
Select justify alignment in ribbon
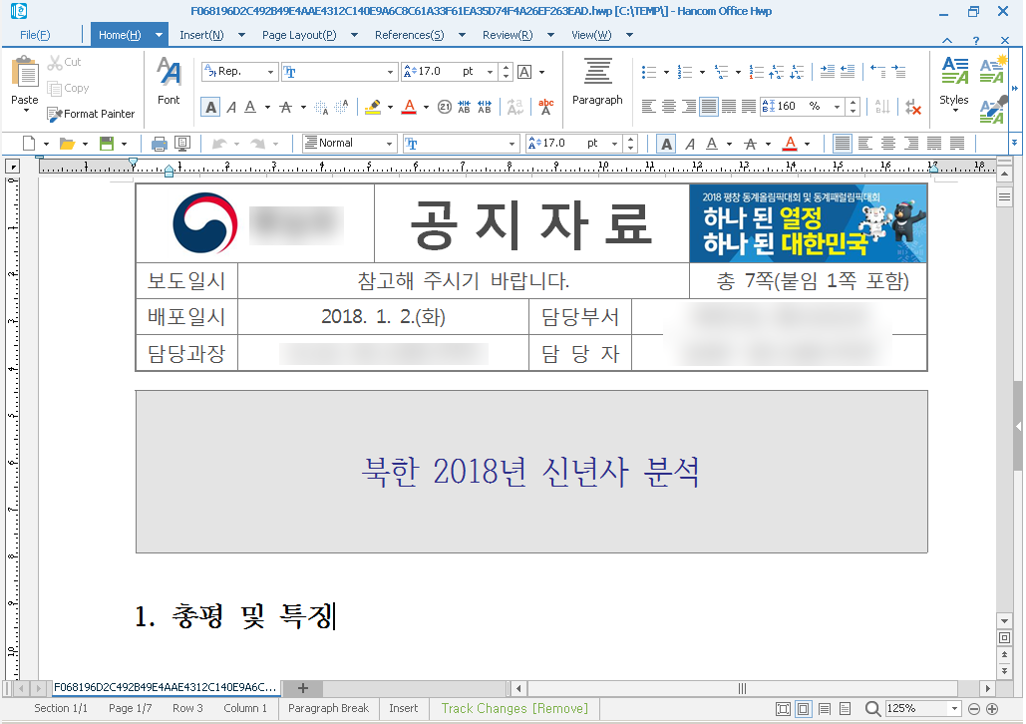[x=709, y=108]
